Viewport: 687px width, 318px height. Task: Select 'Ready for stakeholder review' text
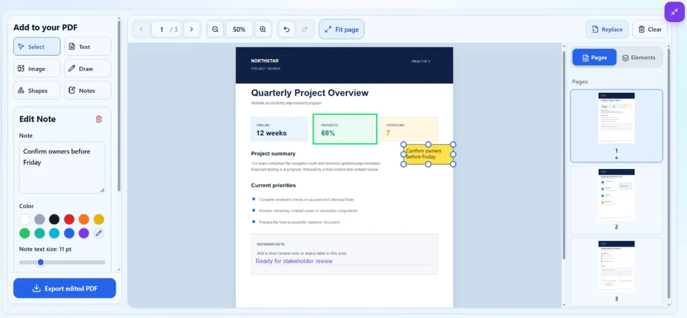[294, 261]
